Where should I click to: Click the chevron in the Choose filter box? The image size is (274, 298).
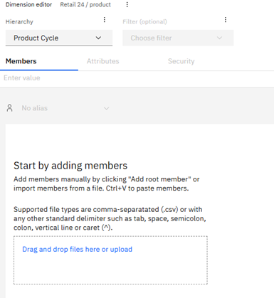pyautogui.click(x=219, y=38)
